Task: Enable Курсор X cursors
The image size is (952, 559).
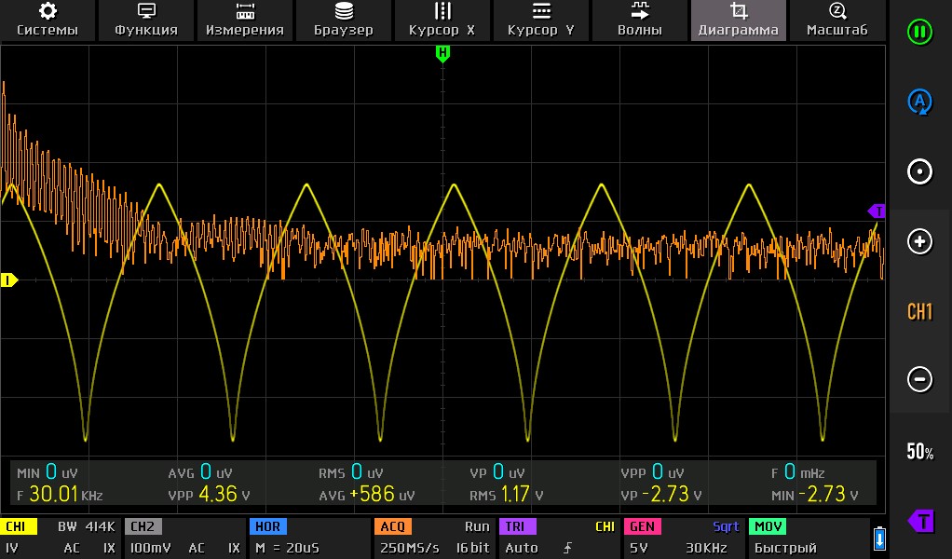Action: pos(442,20)
